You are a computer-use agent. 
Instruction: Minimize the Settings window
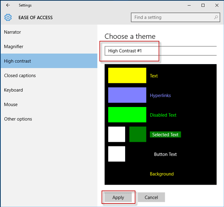tap(189, 5)
